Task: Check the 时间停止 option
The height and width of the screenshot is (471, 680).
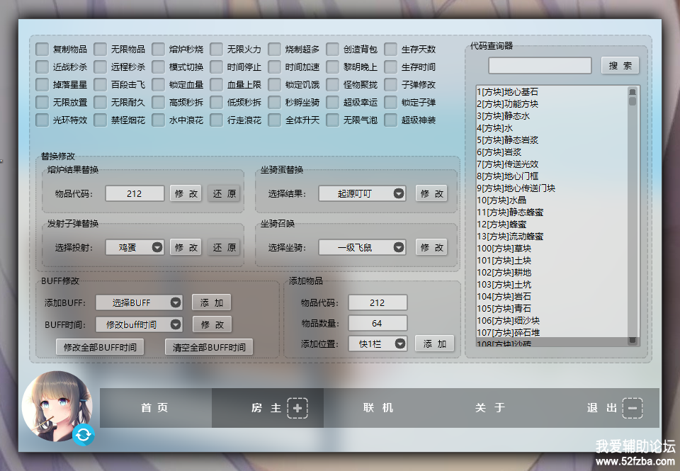Action: 217,67
